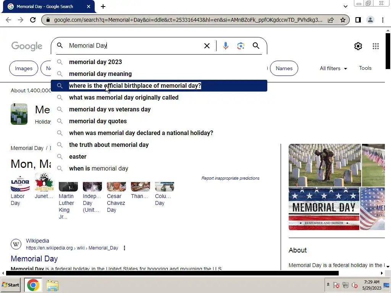Open soldier placing flags cemetery image

[x=325, y=165]
